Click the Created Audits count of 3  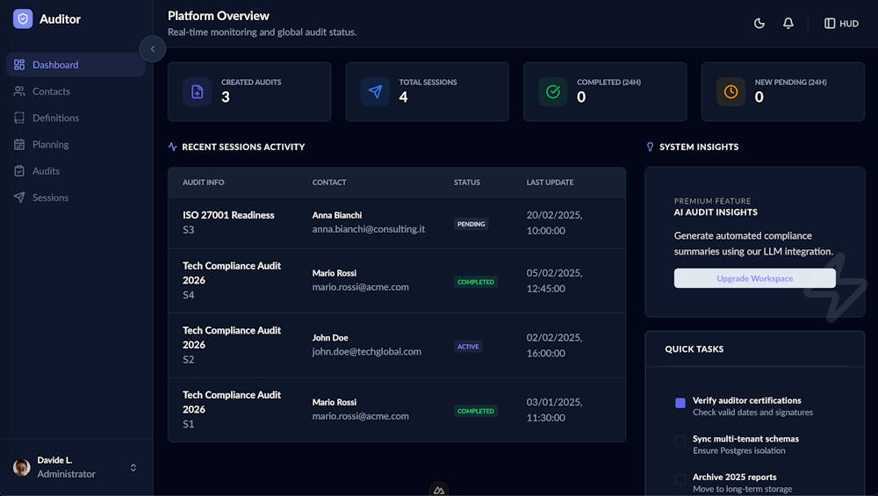226,97
